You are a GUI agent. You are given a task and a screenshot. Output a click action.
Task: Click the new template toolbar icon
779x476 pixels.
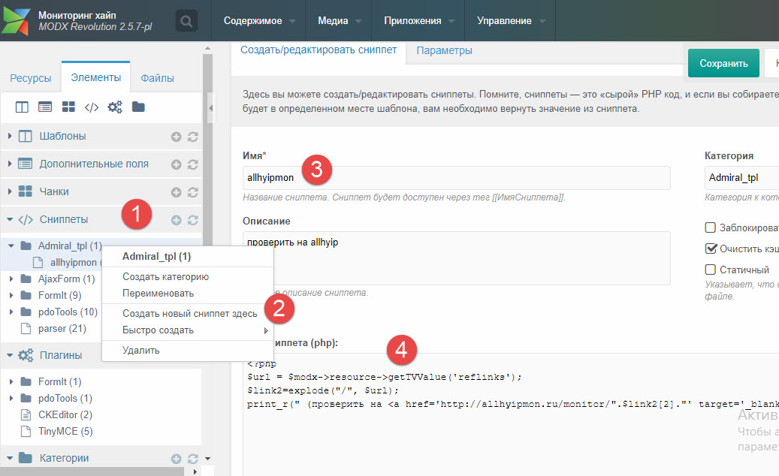point(22,107)
